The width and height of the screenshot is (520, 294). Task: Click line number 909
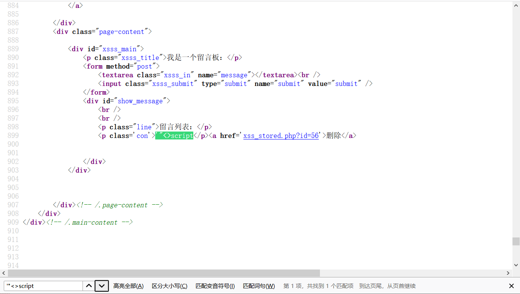(13, 222)
